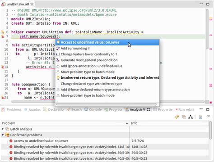This screenshot has width=214, height=162.
Task: Select the Binding problem row at 39:5-39:23
Action: pyautogui.click(x=105, y=153)
